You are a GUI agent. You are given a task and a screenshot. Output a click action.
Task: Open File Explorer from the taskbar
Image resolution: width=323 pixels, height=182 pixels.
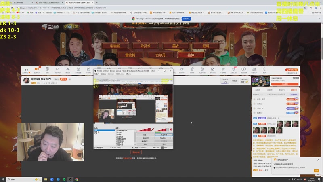click(x=46, y=180)
